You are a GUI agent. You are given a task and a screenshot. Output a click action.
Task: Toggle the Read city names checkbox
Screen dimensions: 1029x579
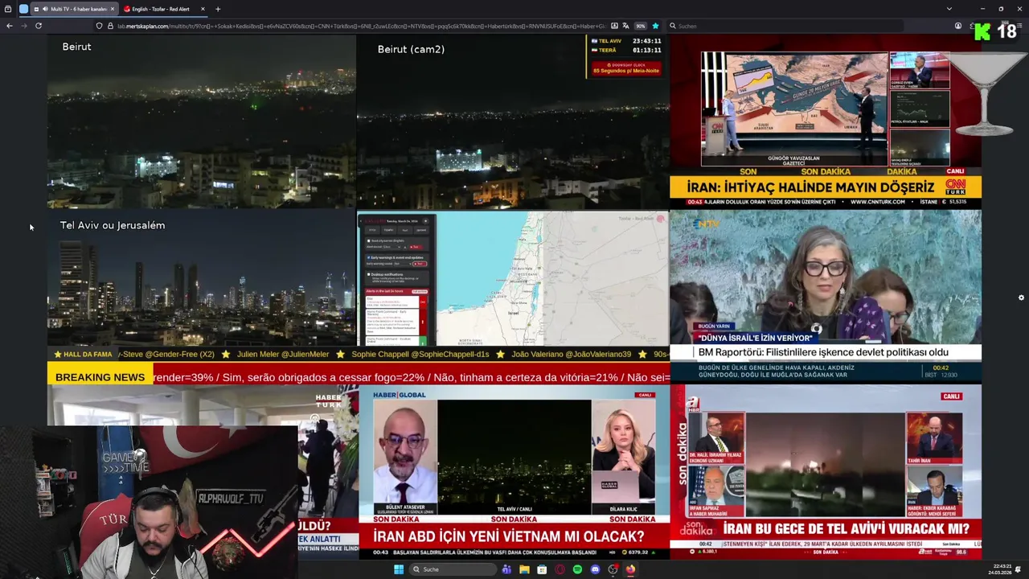tap(368, 240)
